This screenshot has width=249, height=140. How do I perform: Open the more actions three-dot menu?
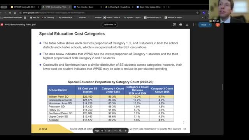click(x=193, y=24)
